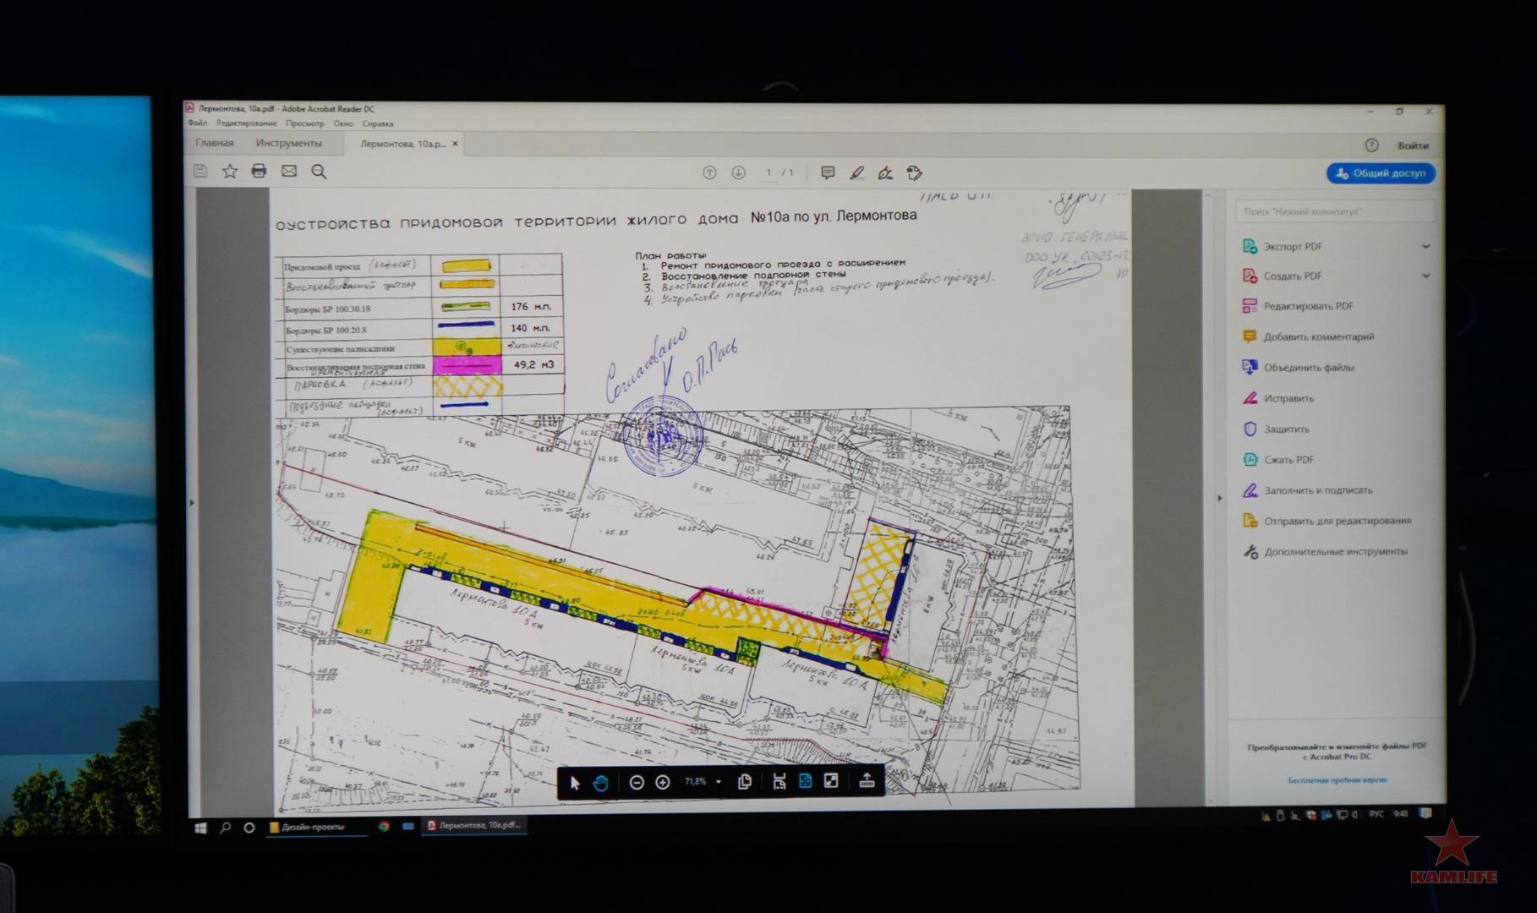Expand the left navigation pane arrow
Screen dimensions: 1537x913
coord(191,502)
